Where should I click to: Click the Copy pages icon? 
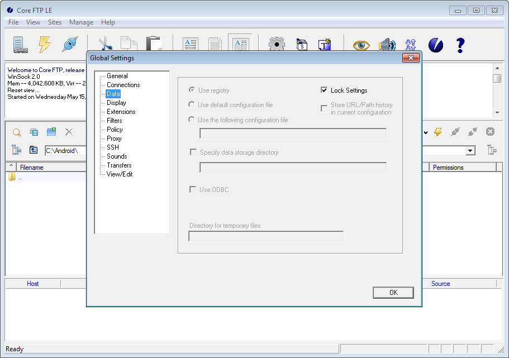click(129, 44)
